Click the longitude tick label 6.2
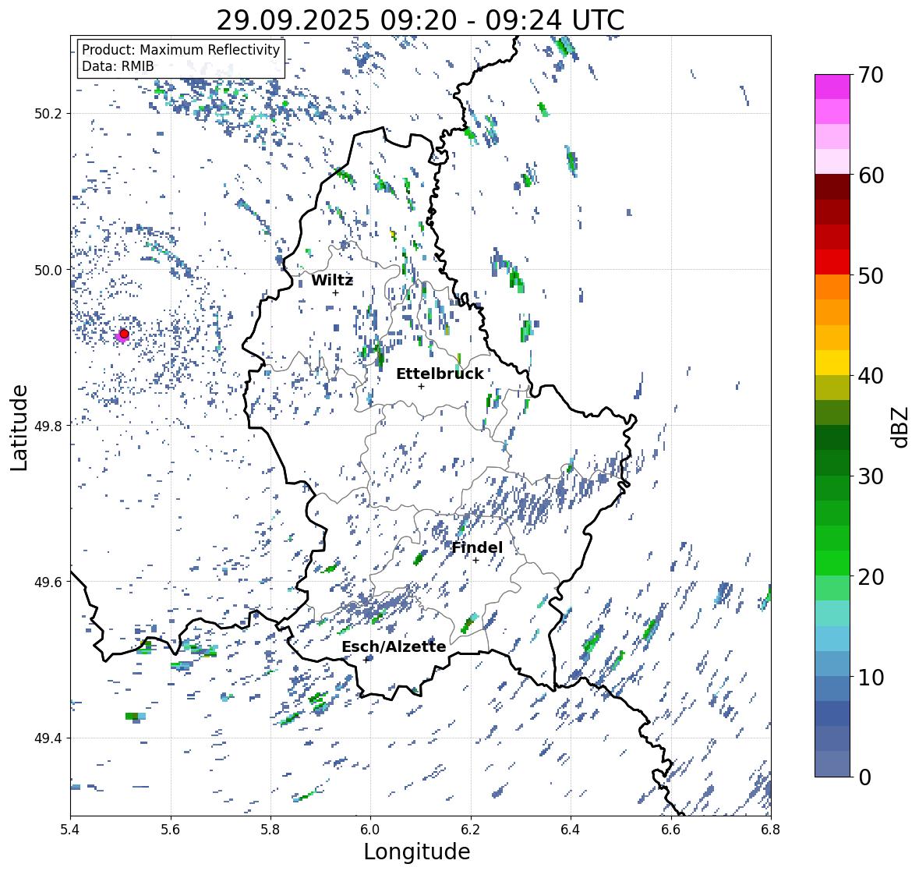919x871 pixels. coord(471,830)
